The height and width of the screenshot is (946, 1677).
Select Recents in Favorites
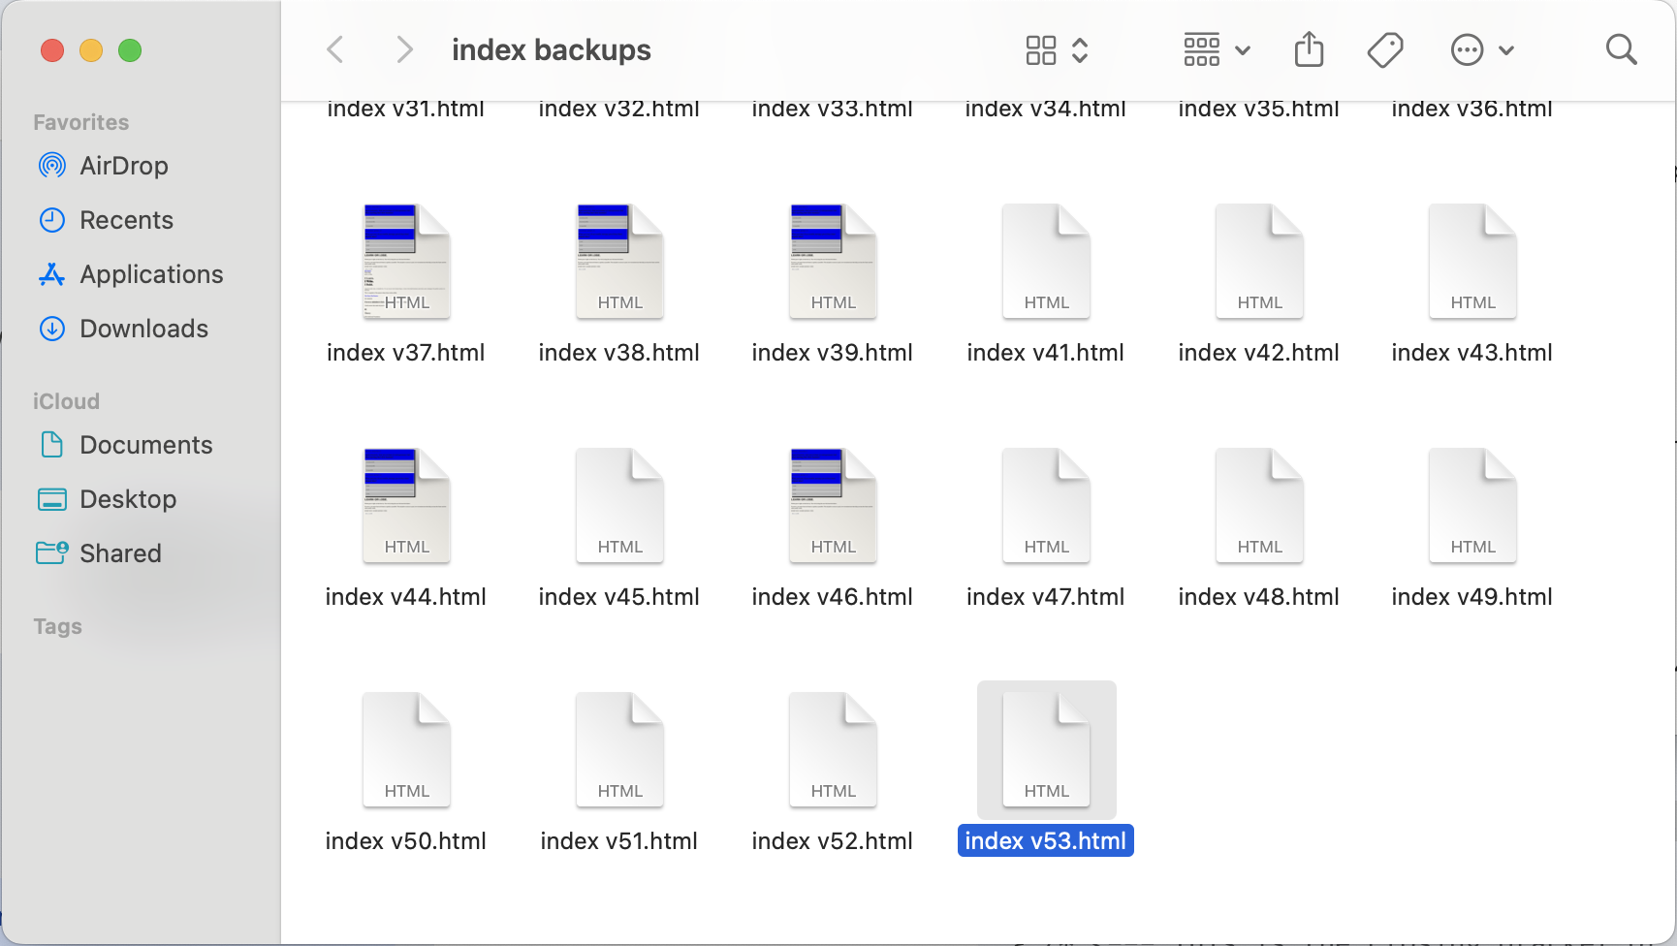click(x=126, y=220)
